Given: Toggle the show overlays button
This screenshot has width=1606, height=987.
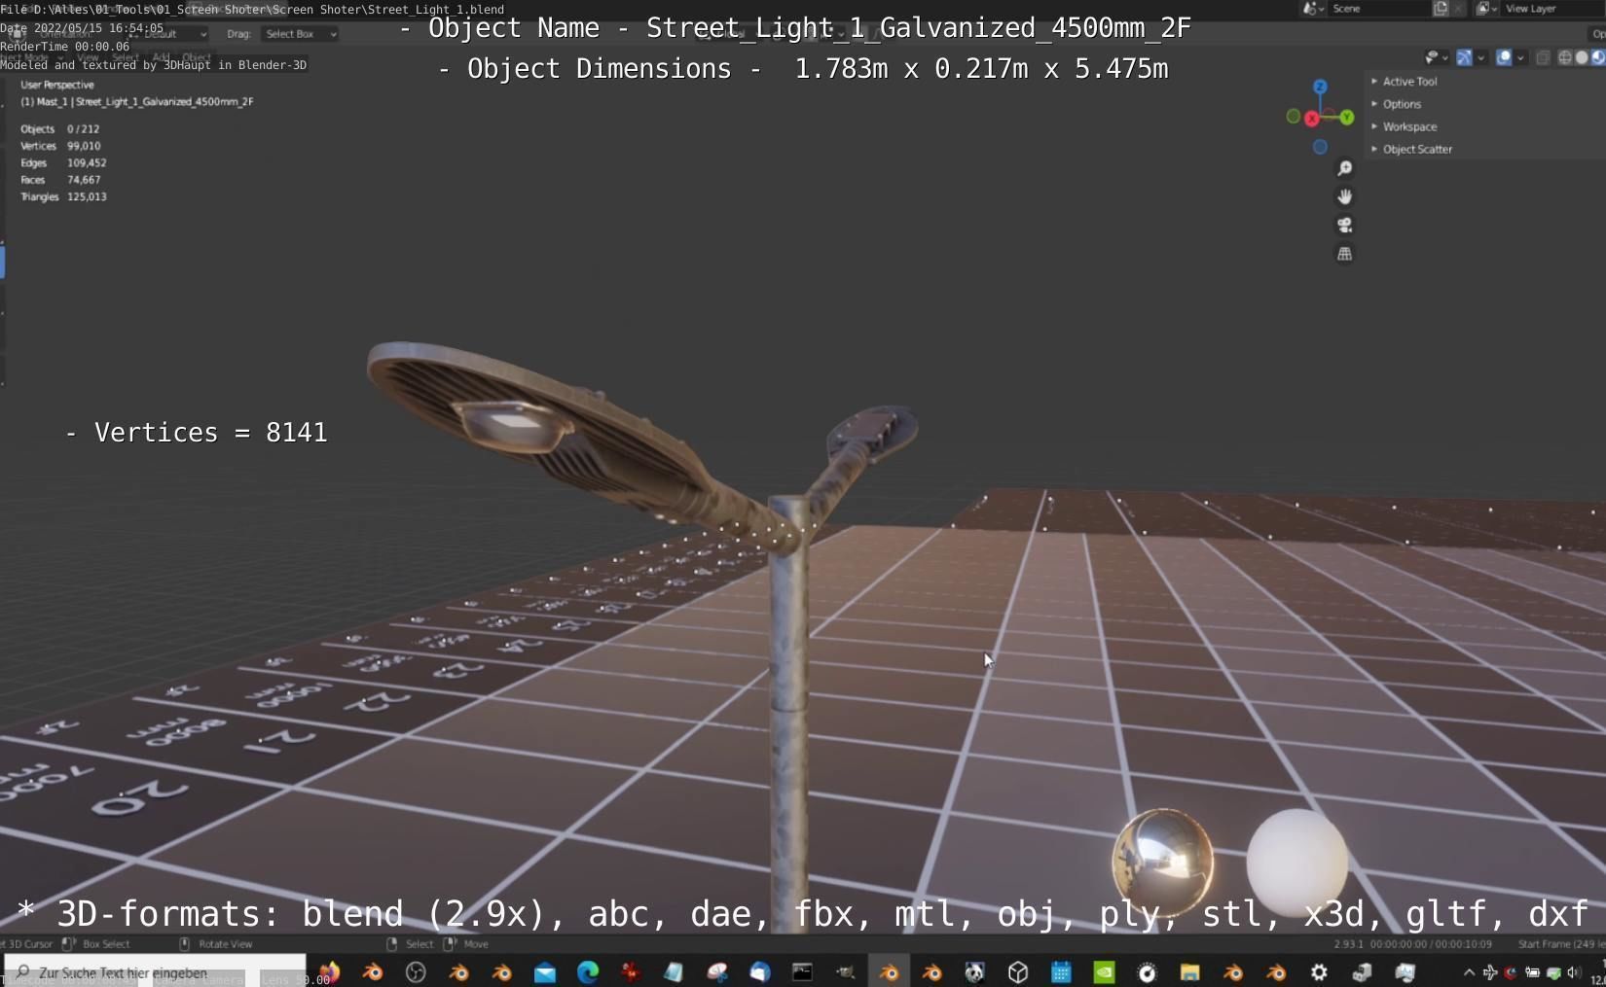Looking at the screenshot, I should tap(1504, 57).
